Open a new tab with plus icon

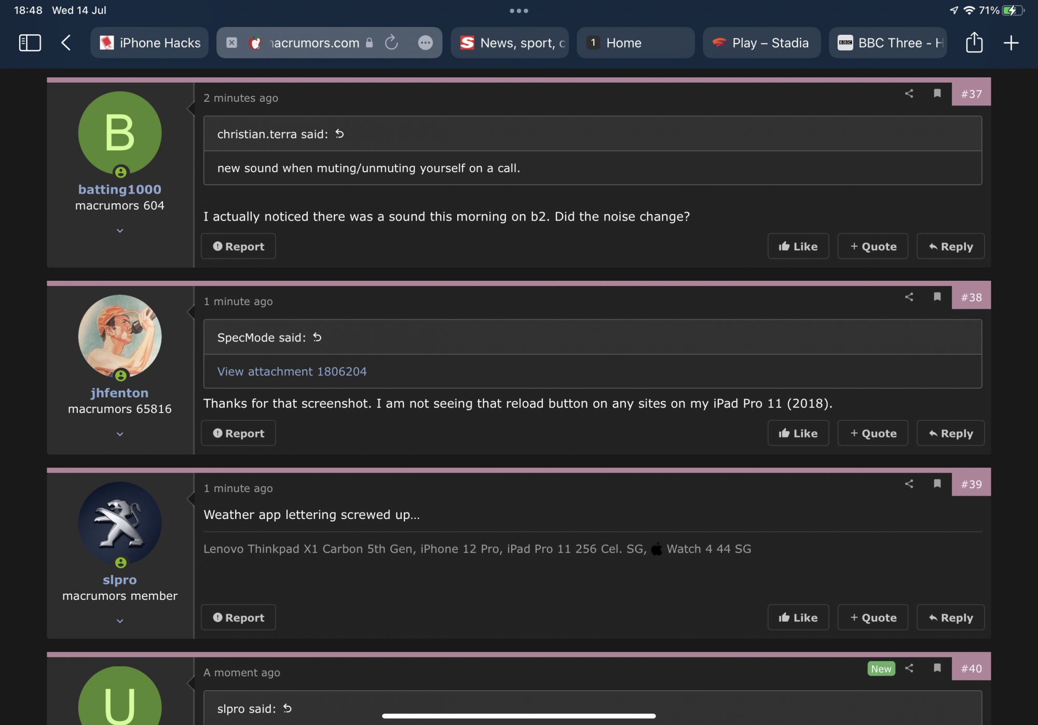(1010, 43)
